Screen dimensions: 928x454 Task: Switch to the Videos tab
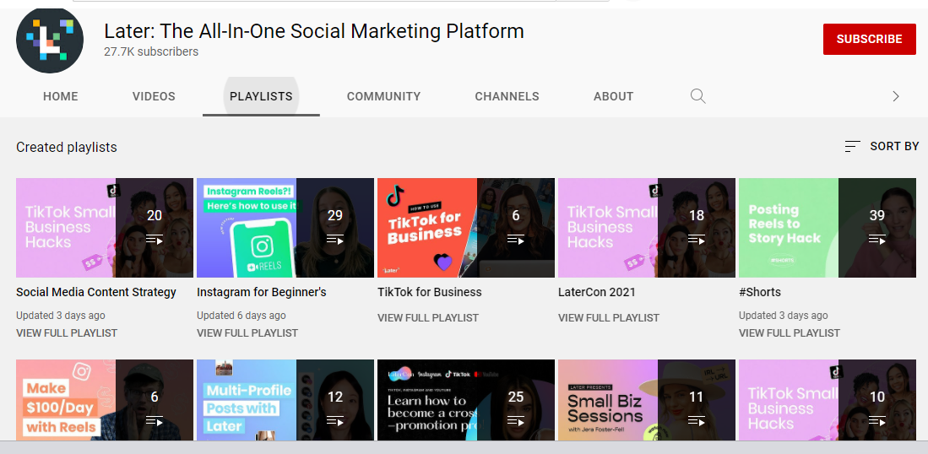point(154,96)
